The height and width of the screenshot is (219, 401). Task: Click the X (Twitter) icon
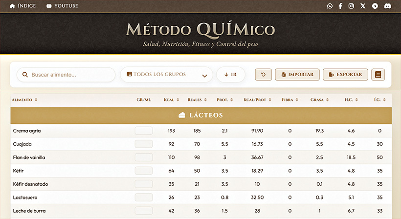[362, 6]
